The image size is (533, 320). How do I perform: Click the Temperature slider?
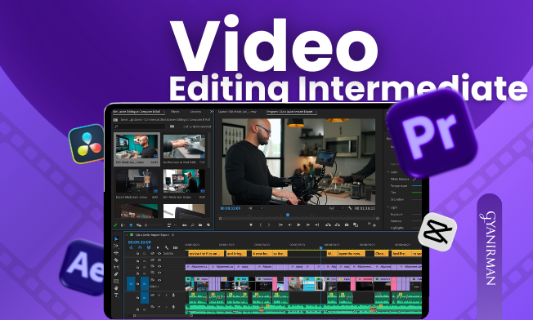pos(417,185)
